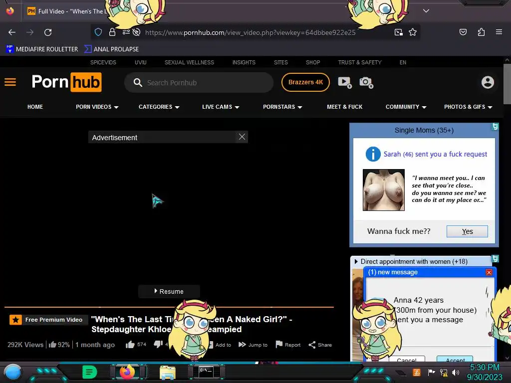Go to HOME in the navigation bar
The image size is (511, 383).
pos(35,107)
